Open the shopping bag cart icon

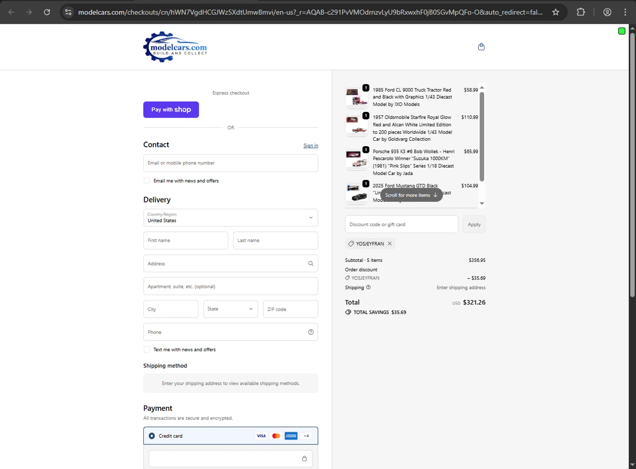481,47
